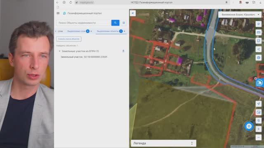Viewport: 264px width, 148px height.
Task: Focus the Поиск Объекты недвижимости search field
Action: tap(83, 23)
